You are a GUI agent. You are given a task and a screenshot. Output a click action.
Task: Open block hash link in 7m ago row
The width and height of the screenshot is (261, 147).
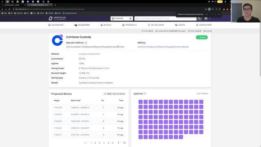click(80, 128)
